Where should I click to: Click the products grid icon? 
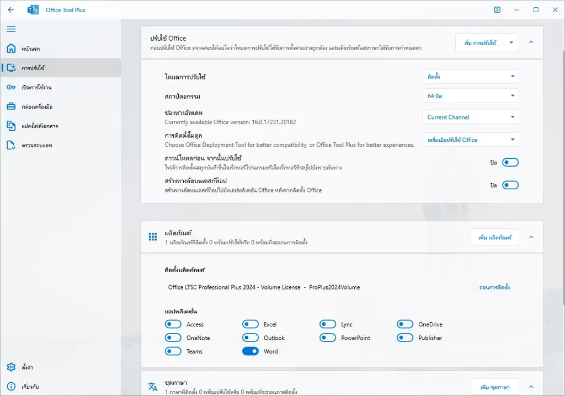153,237
